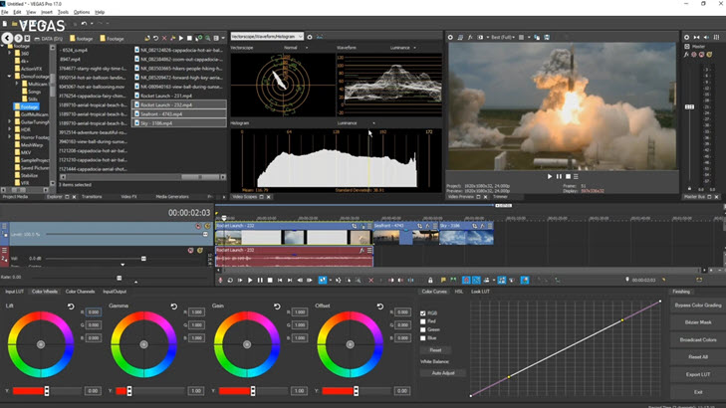
Task: Expand the DemoFootage folder in tree
Action: [x=10, y=76]
